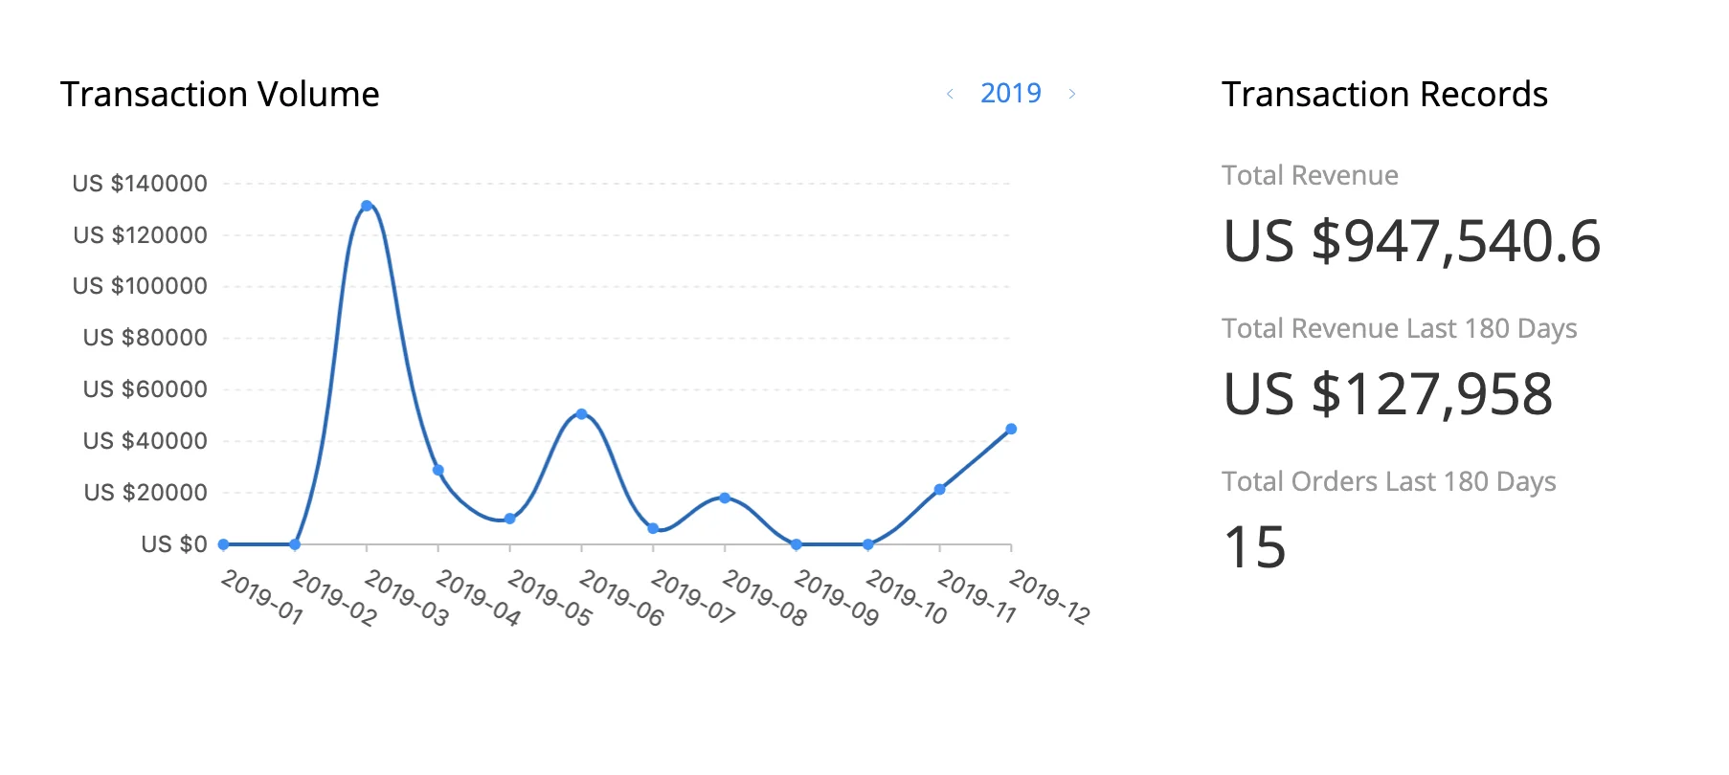The height and width of the screenshot is (775, 1729).
Task: Select the 2019-10 data point
Action: click(x=868, y=544)
